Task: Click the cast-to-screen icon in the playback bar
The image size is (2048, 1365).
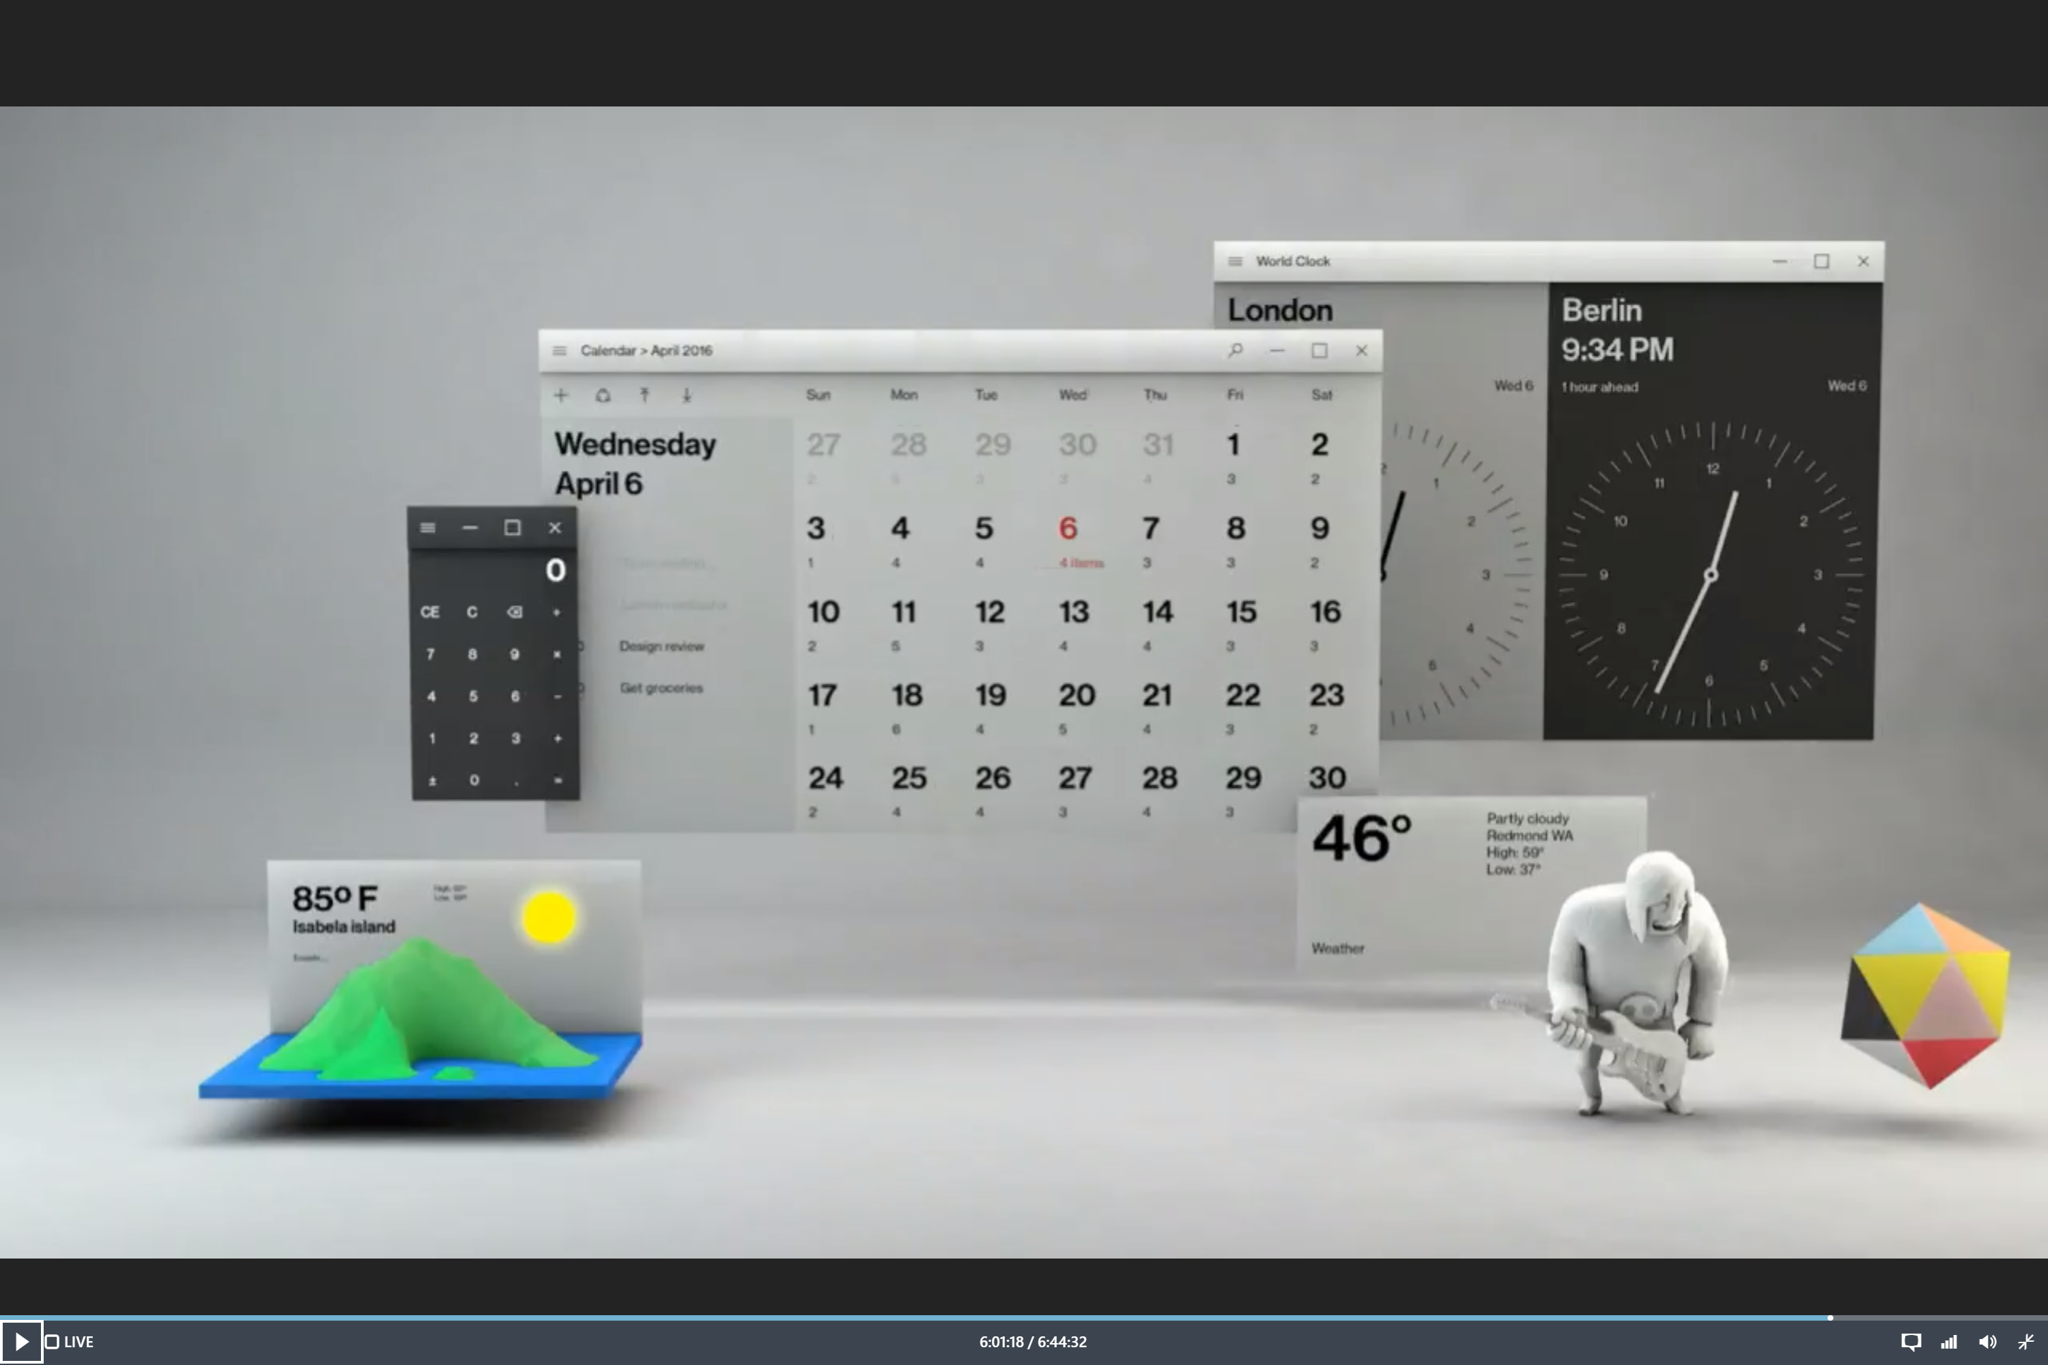Action: 1911,1342
